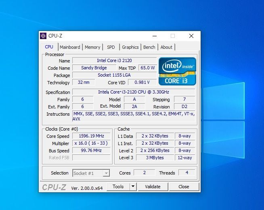The width and height of the screenshot is (264, 210).
Task: Show the About tab
Action: (166, 47)
